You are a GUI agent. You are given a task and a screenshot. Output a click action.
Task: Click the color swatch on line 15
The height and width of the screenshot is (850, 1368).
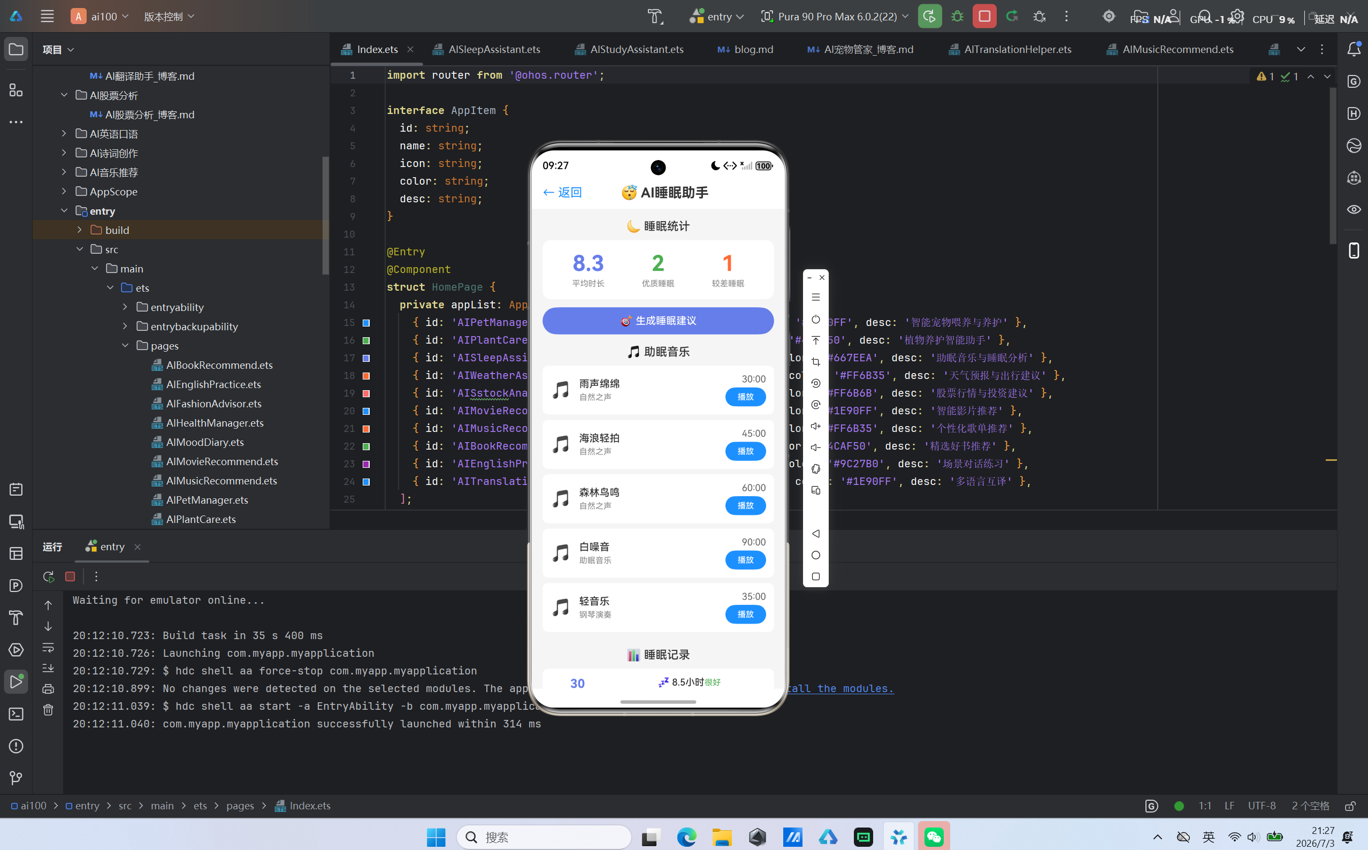[366, 323]
